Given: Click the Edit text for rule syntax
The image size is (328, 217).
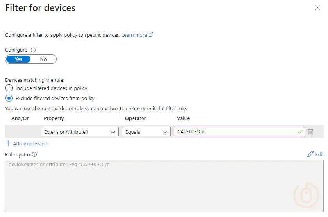Looking at the screenshot, I should click(319, 154).
